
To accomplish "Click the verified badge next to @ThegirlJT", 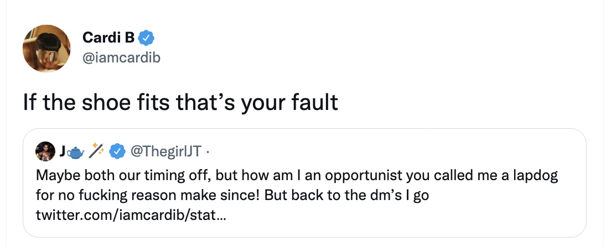I will click(117, 150).
